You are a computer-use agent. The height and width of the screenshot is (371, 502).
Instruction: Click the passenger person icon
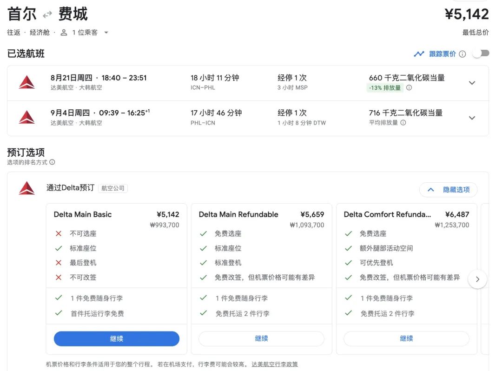pyautogui.click(x=64, y=33)
